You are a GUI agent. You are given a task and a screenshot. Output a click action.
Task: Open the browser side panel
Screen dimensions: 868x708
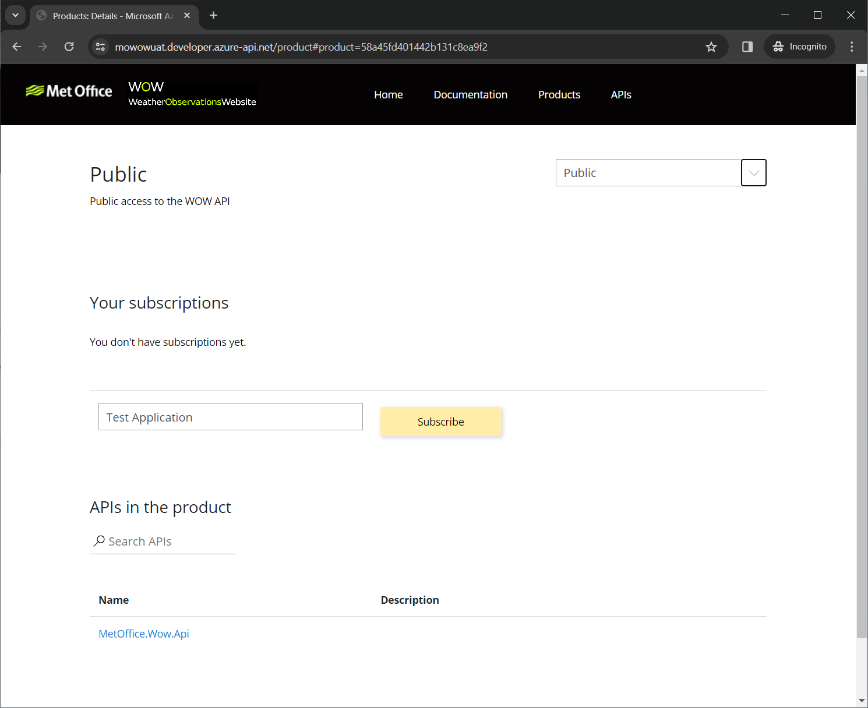[747, 47]
